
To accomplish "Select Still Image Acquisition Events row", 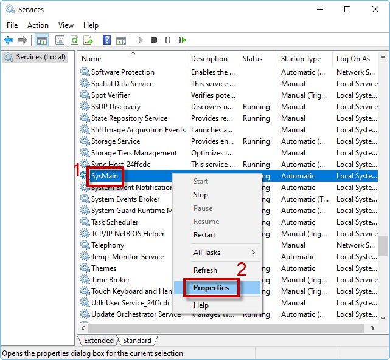I will click(229, 130).
